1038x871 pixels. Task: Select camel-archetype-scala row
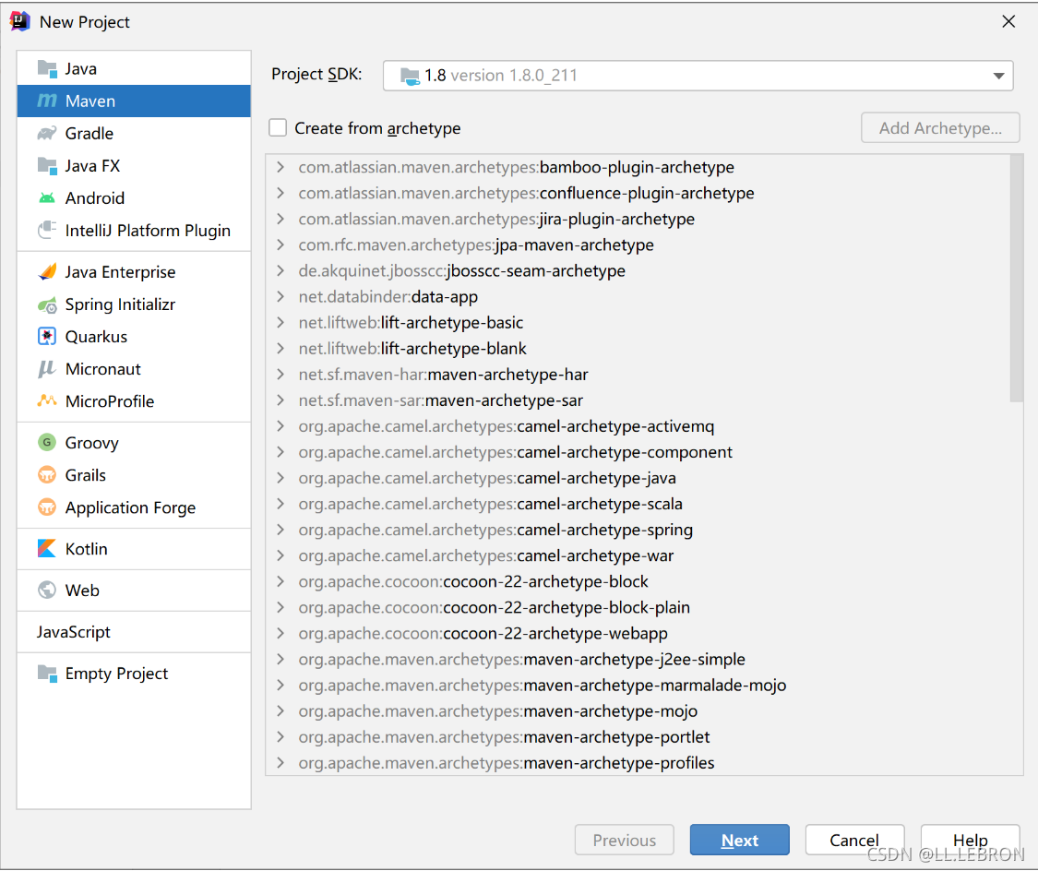(638, 504)
